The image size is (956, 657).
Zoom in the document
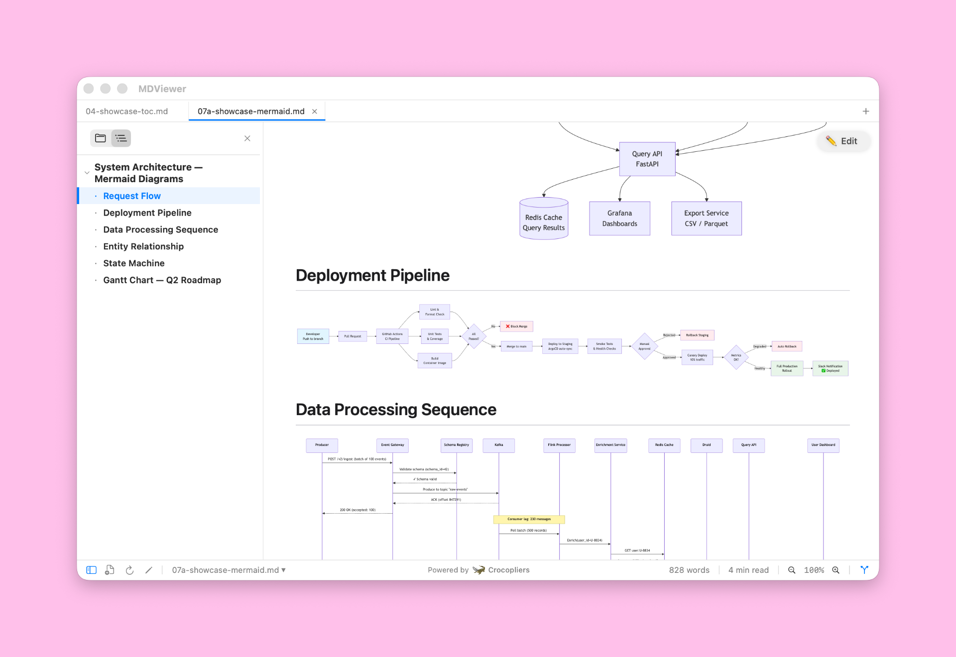836,570
